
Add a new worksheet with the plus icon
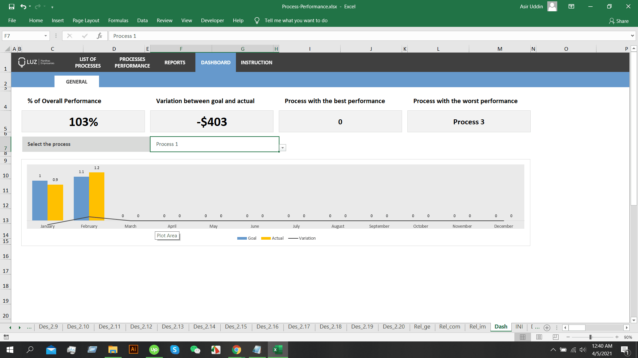(547, 328)
